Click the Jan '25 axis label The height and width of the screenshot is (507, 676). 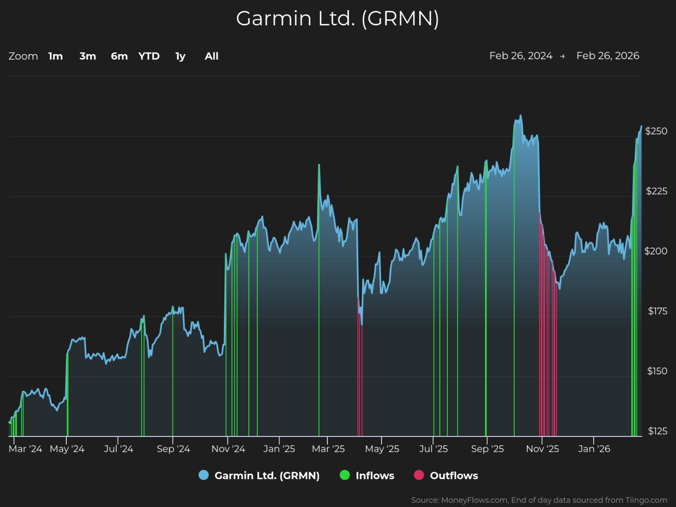(x=279, y=449)
